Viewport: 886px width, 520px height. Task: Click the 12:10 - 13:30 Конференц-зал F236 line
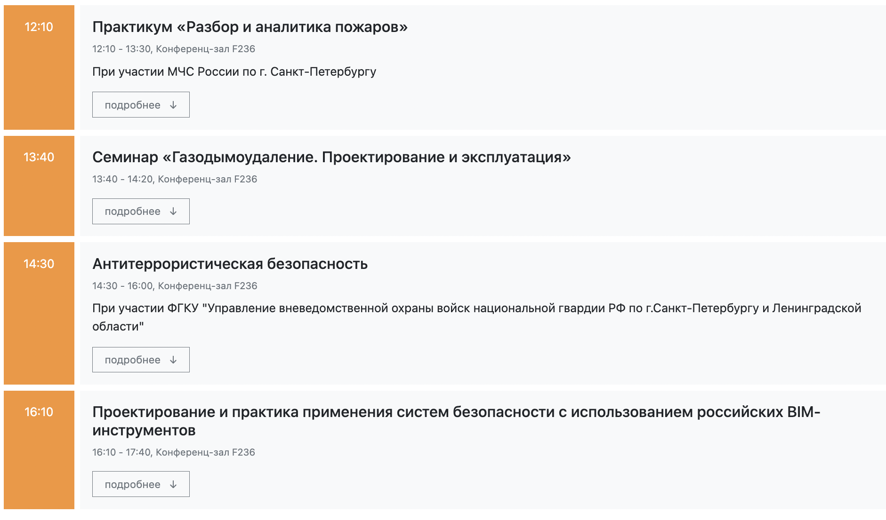pos(173,49)
